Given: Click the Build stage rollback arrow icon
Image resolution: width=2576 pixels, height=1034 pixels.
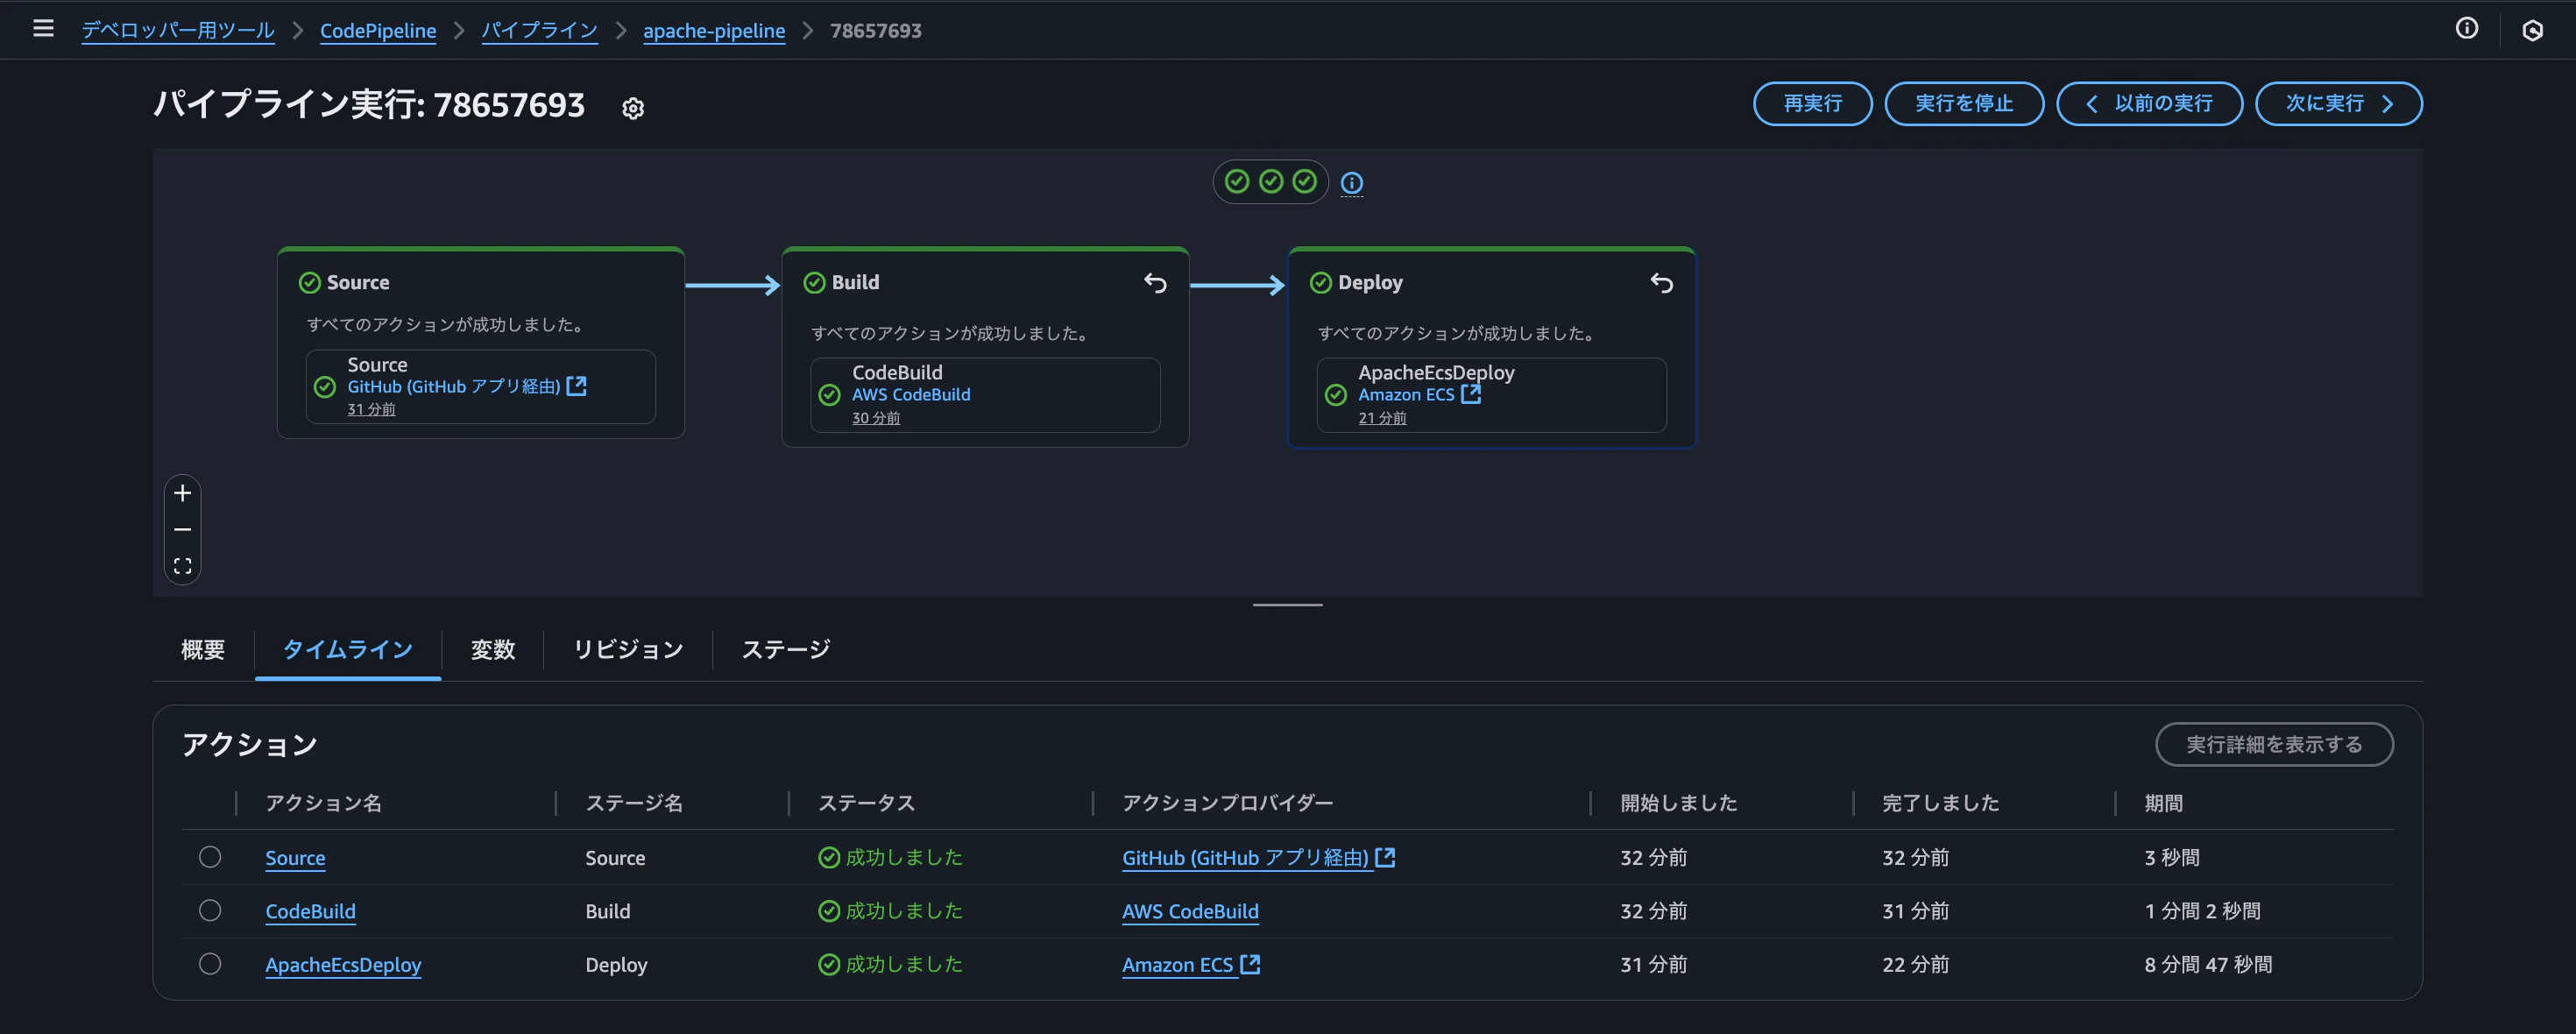Looking at the screenshot, I should click(1155, 283).
